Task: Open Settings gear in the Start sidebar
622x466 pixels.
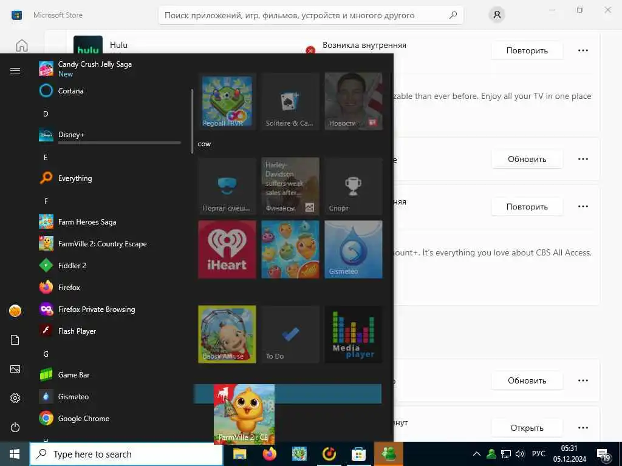Action: [x=15, y=398]
